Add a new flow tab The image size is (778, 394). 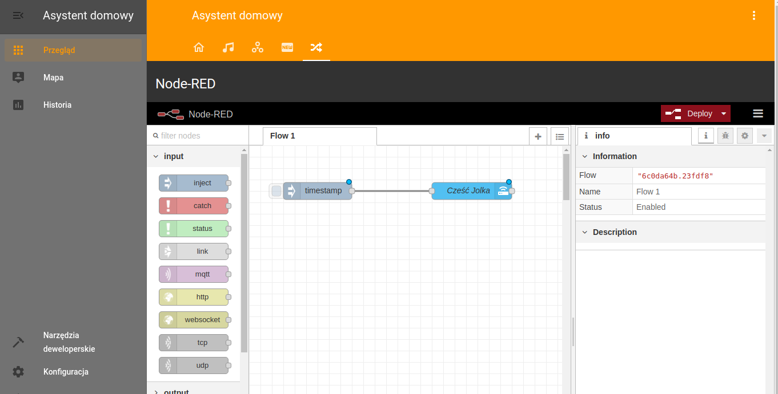coord(538,136)
